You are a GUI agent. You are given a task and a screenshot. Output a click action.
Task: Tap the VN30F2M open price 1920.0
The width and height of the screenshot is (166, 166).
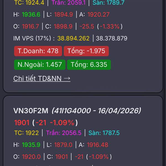pyautogui.click(x=31, y=157)
